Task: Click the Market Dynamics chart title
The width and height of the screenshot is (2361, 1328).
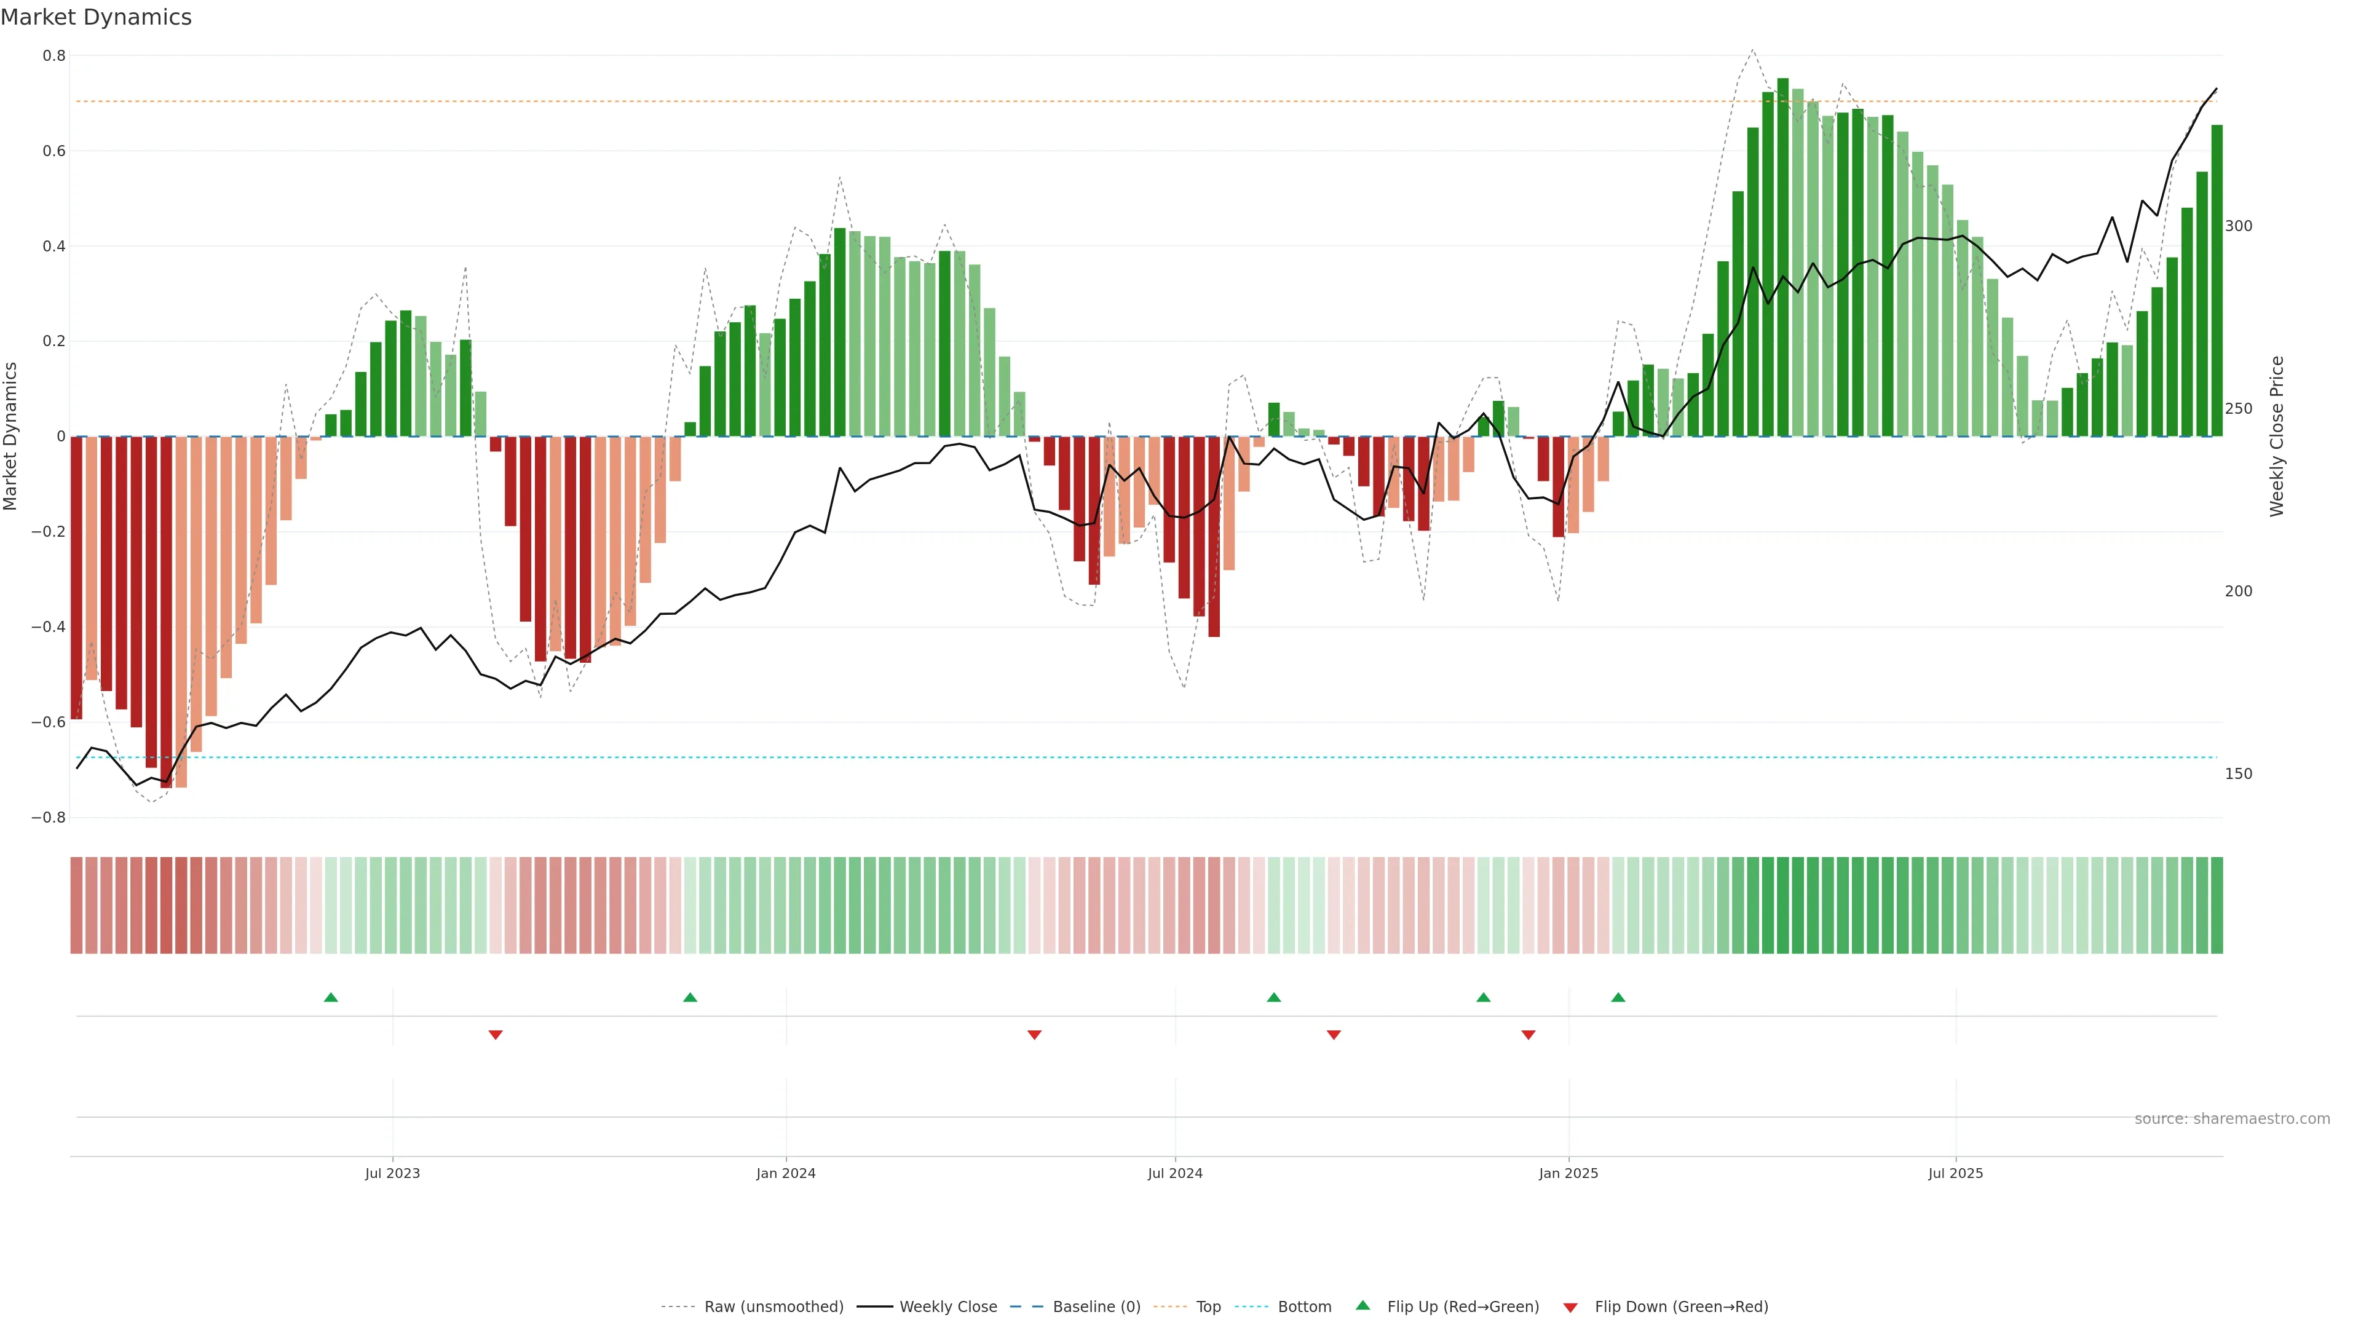Action: [x=97, y=17]
